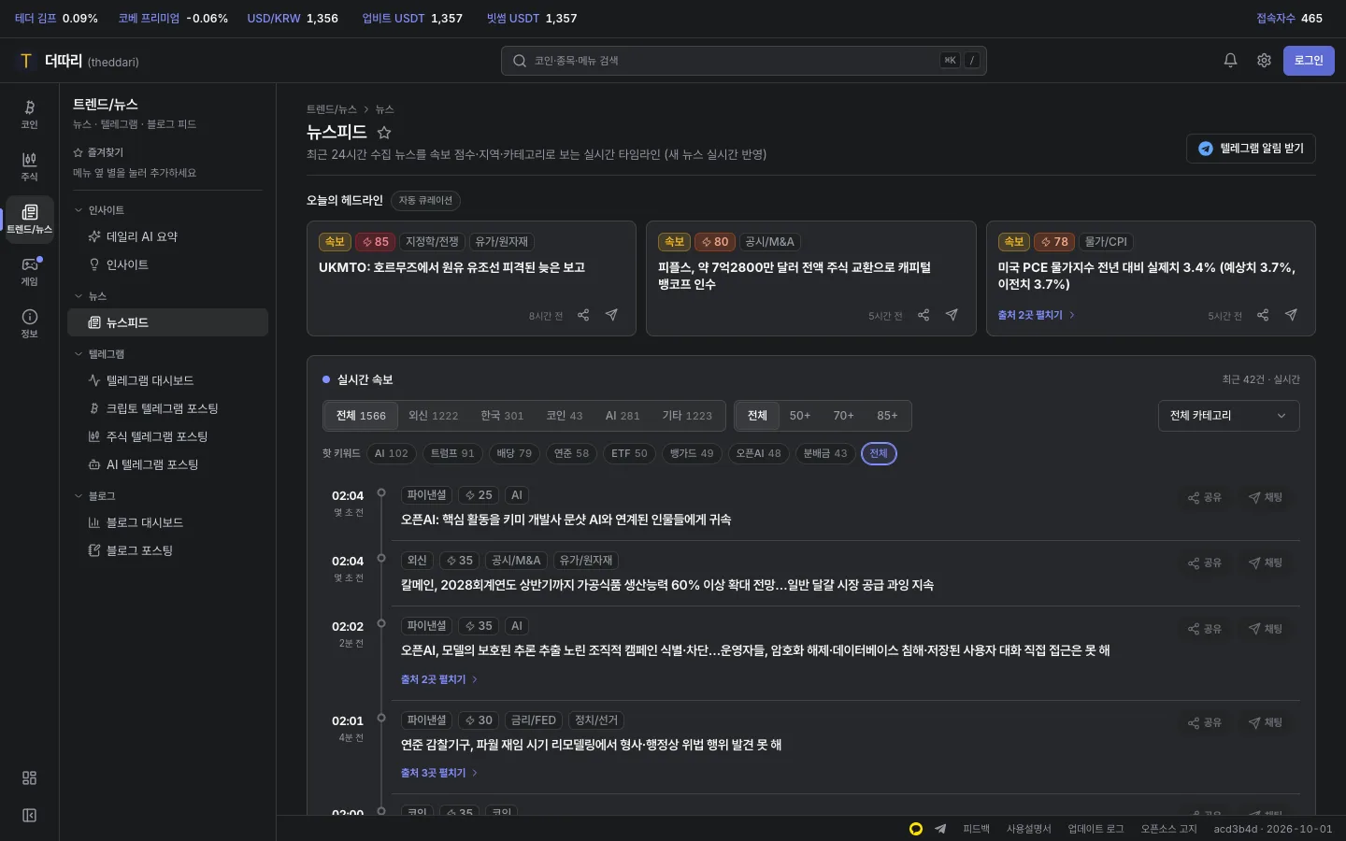Click the Telegram icon in the footer

point(940,829)
